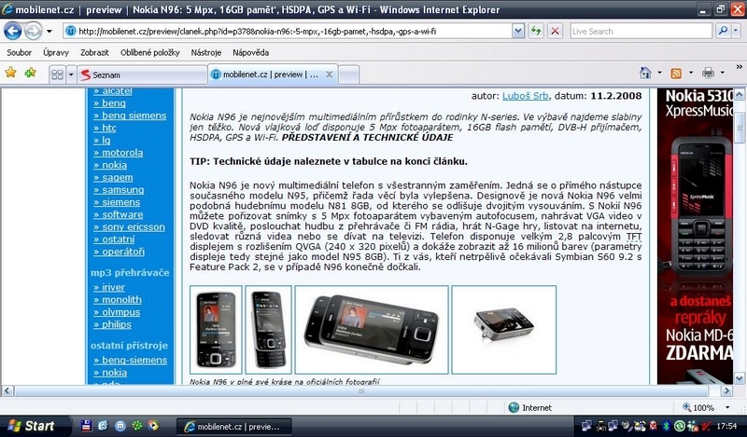Open the tab list dropdown arrow
This screenshot has width=747, height=437.
[x=71, y=75]
